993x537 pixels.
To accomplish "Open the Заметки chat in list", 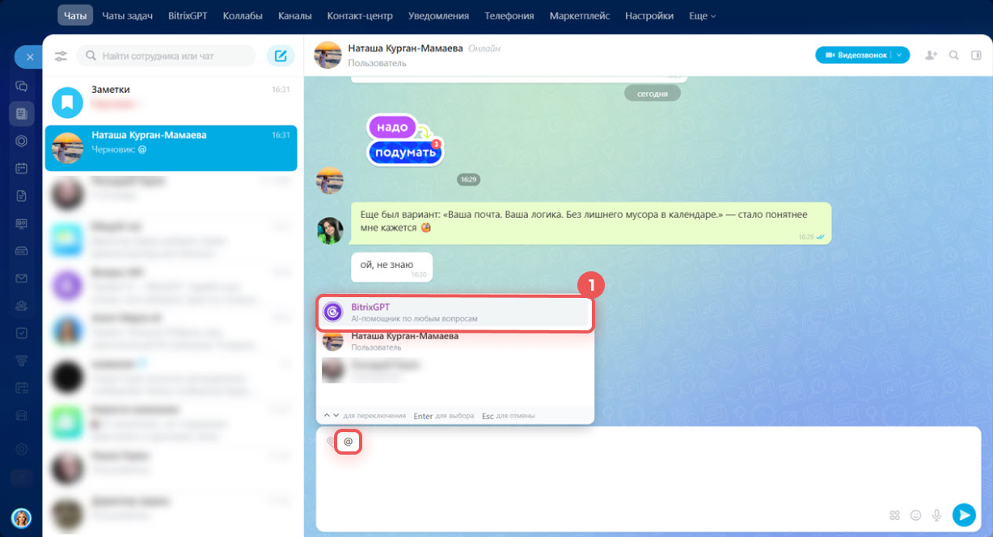I will coord(170,97).
